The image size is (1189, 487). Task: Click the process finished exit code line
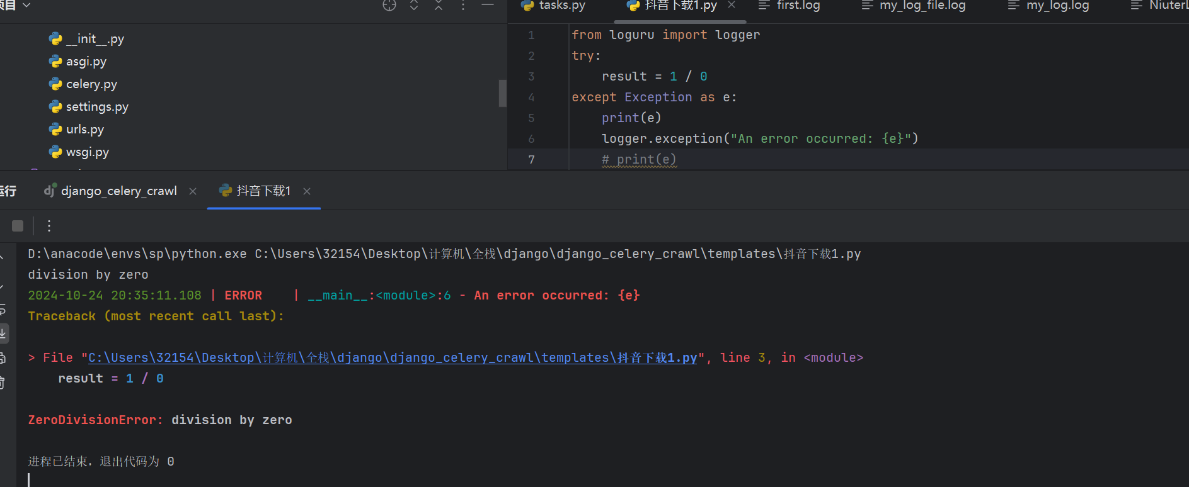(101, 462)
